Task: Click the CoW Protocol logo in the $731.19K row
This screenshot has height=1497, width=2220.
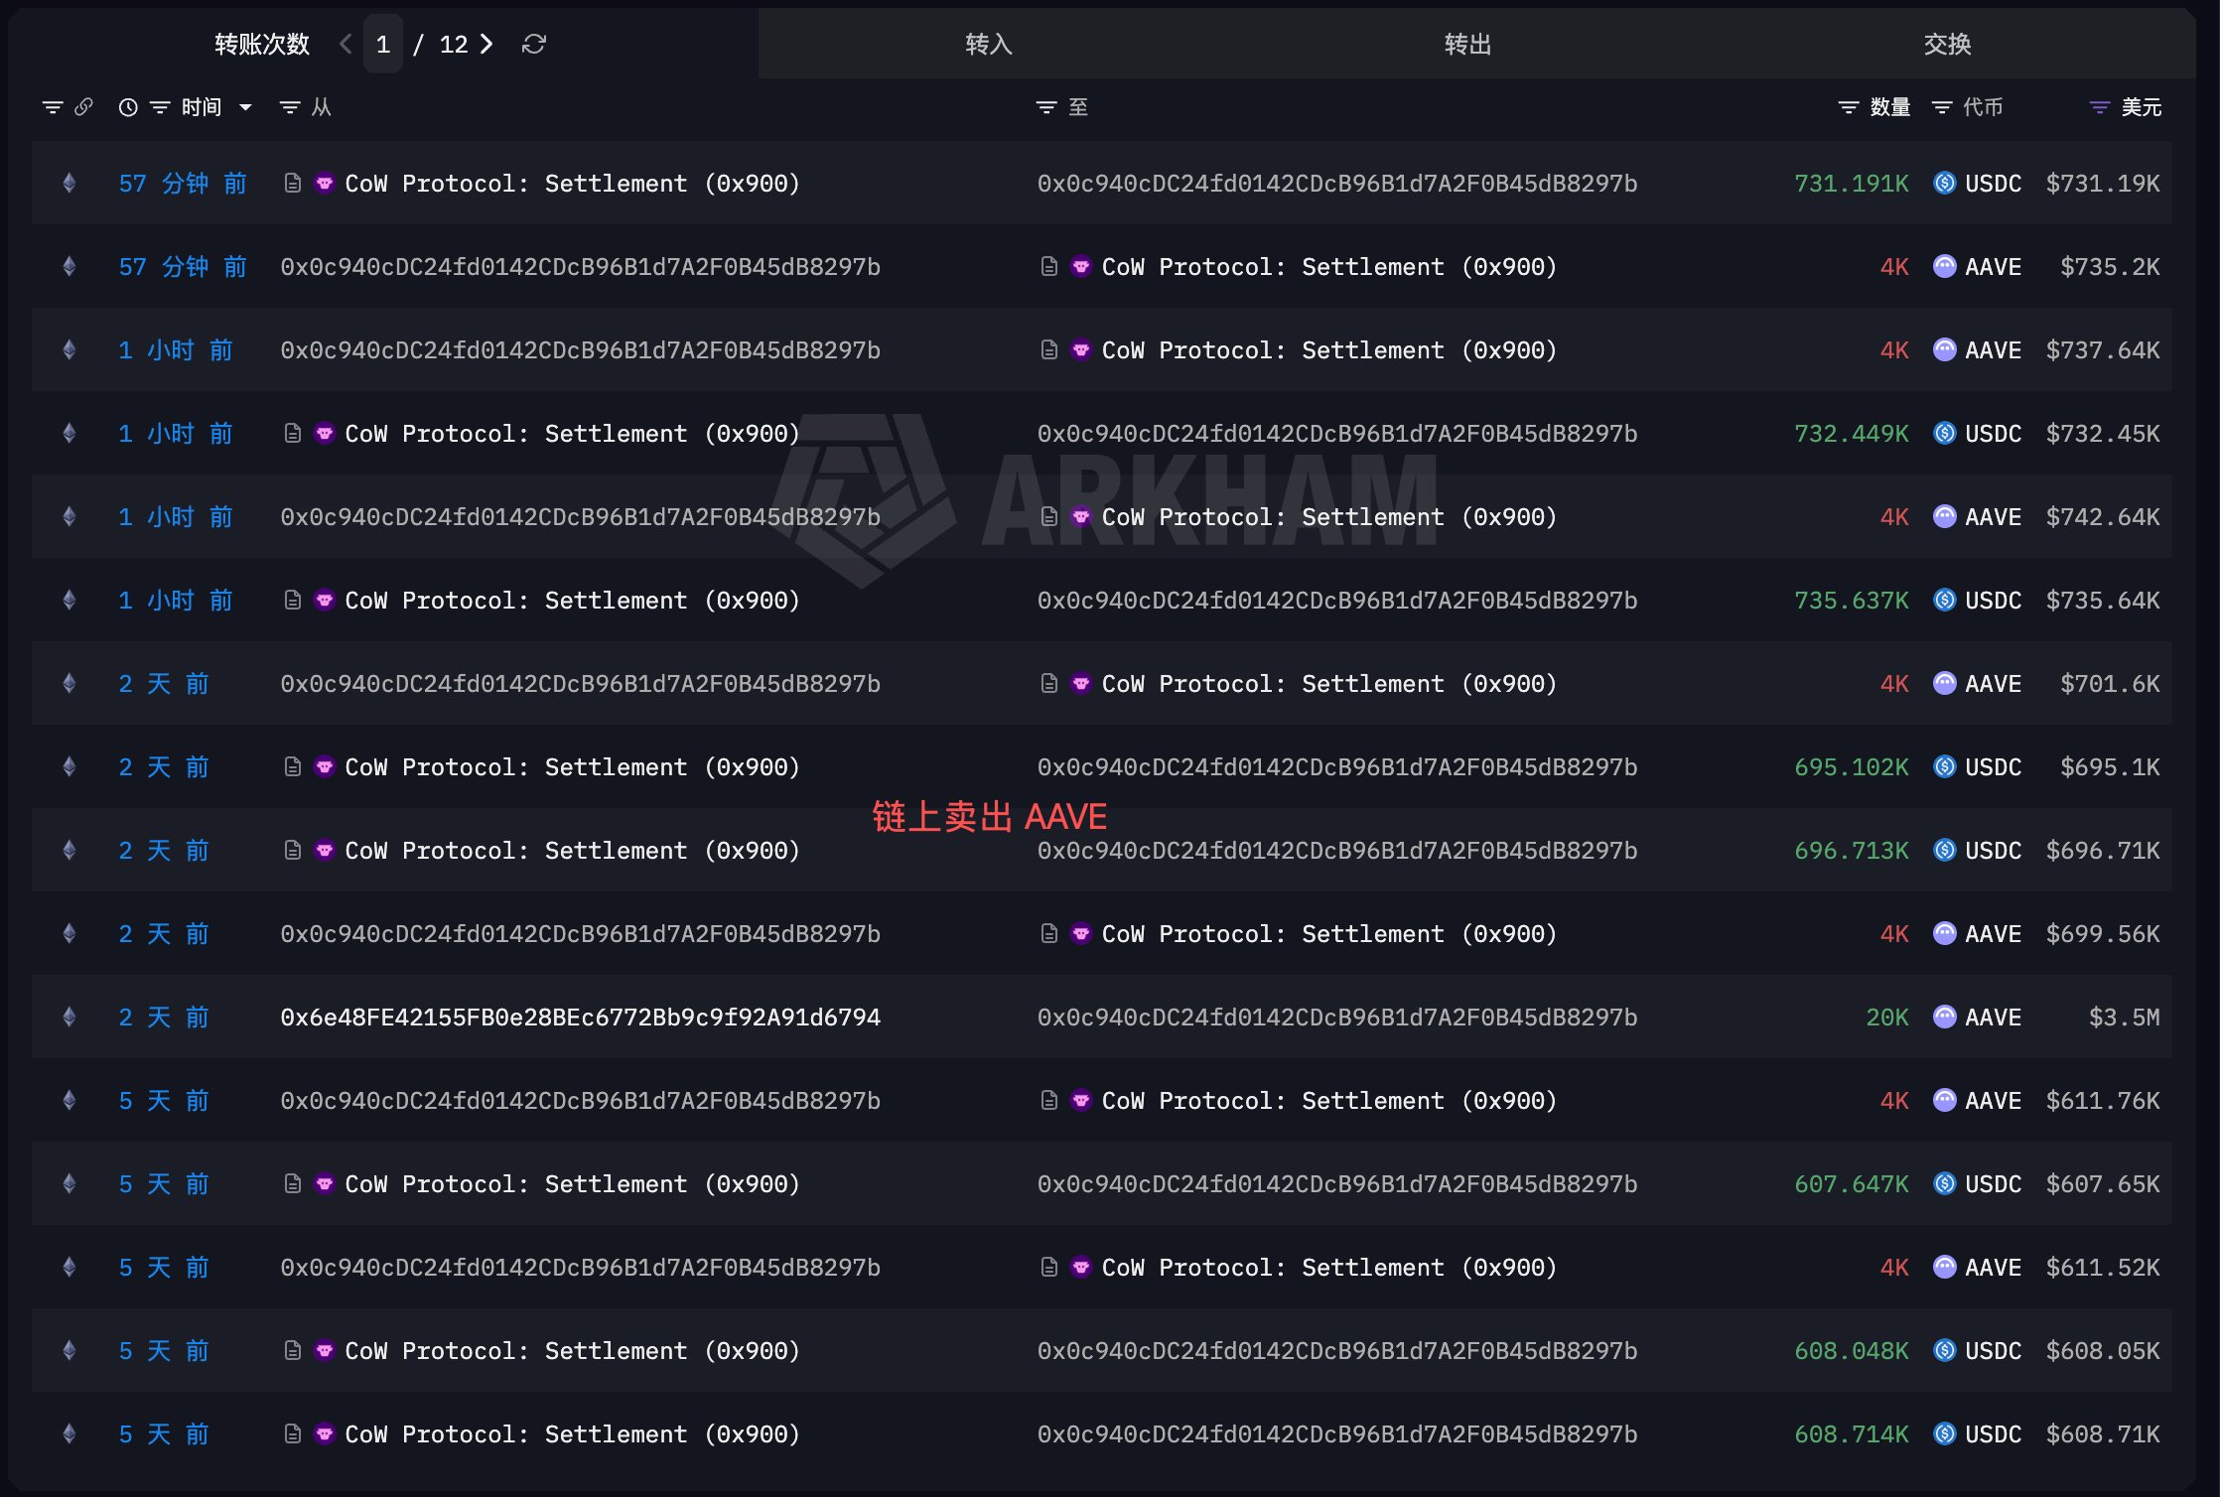Action: coord(324,183)
